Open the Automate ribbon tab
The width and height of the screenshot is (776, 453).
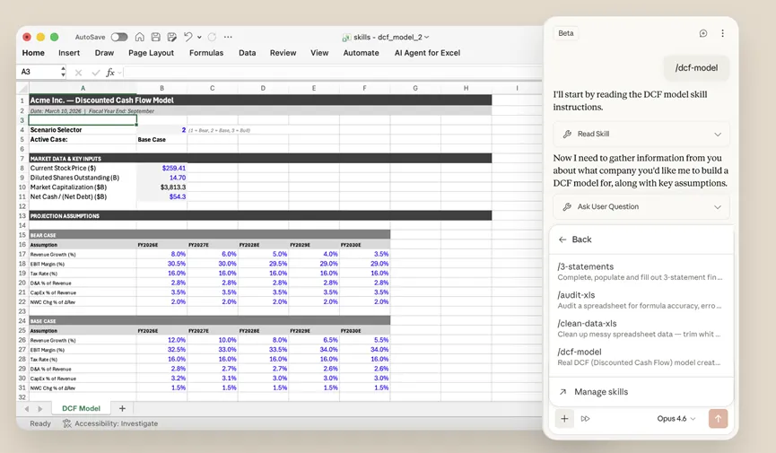click(x=361, y=53)
